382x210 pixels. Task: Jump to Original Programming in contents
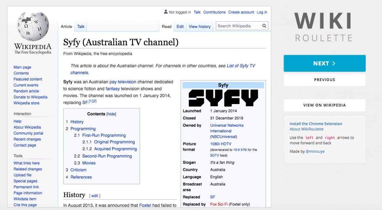[x=114, y=142]
